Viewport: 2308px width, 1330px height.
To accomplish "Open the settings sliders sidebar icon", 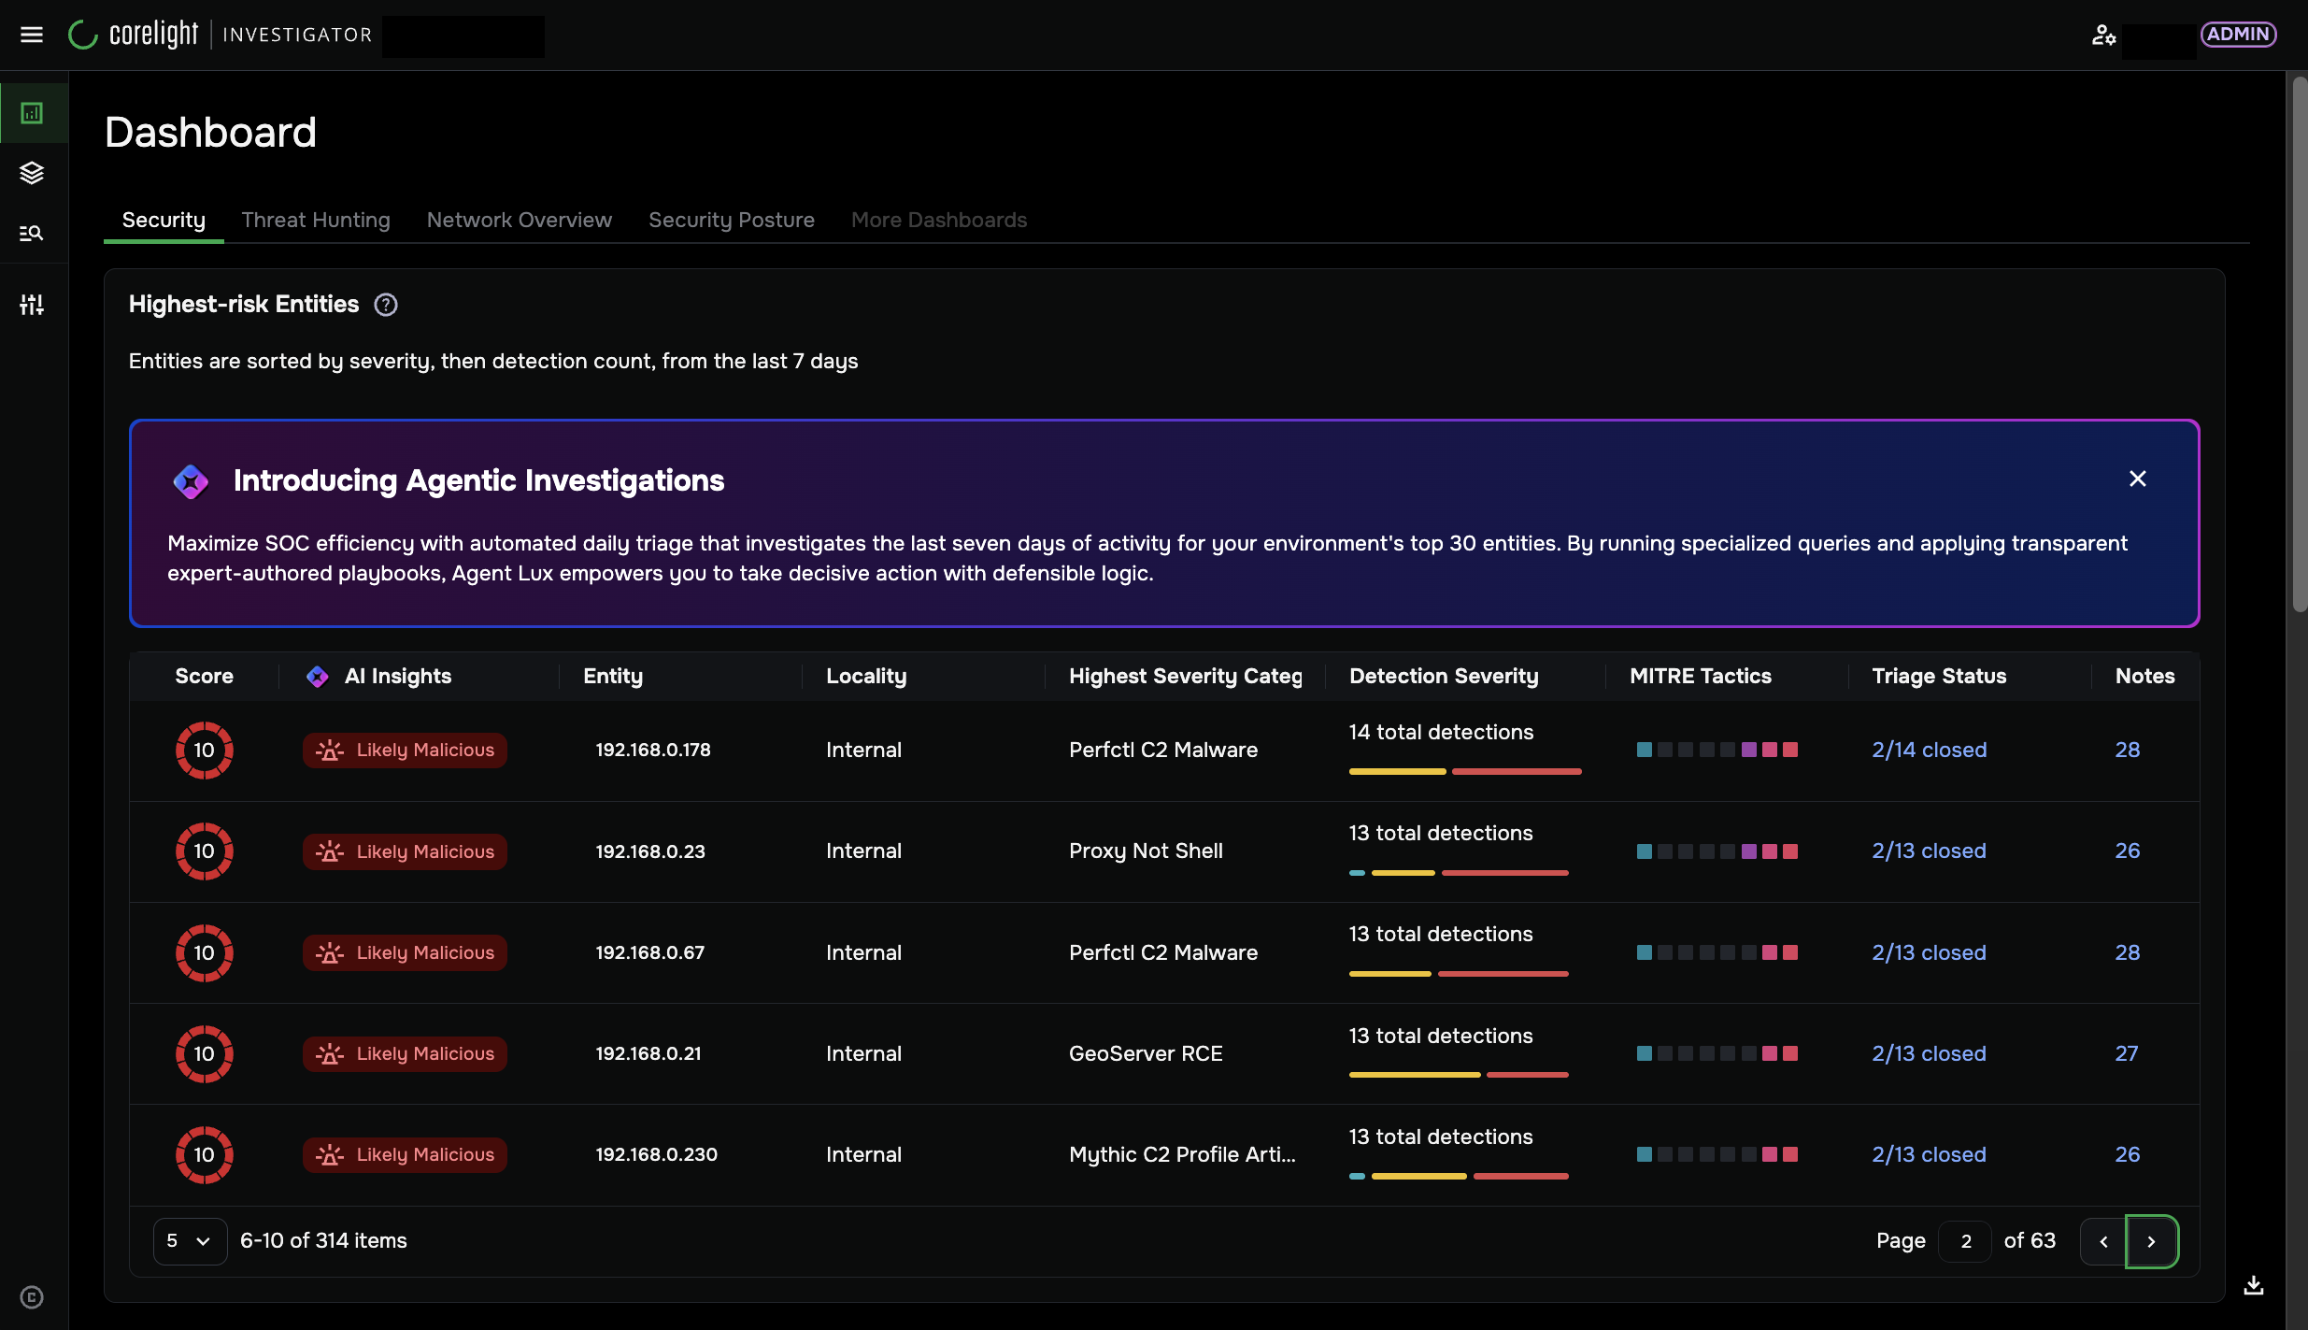I will point(32,304).
